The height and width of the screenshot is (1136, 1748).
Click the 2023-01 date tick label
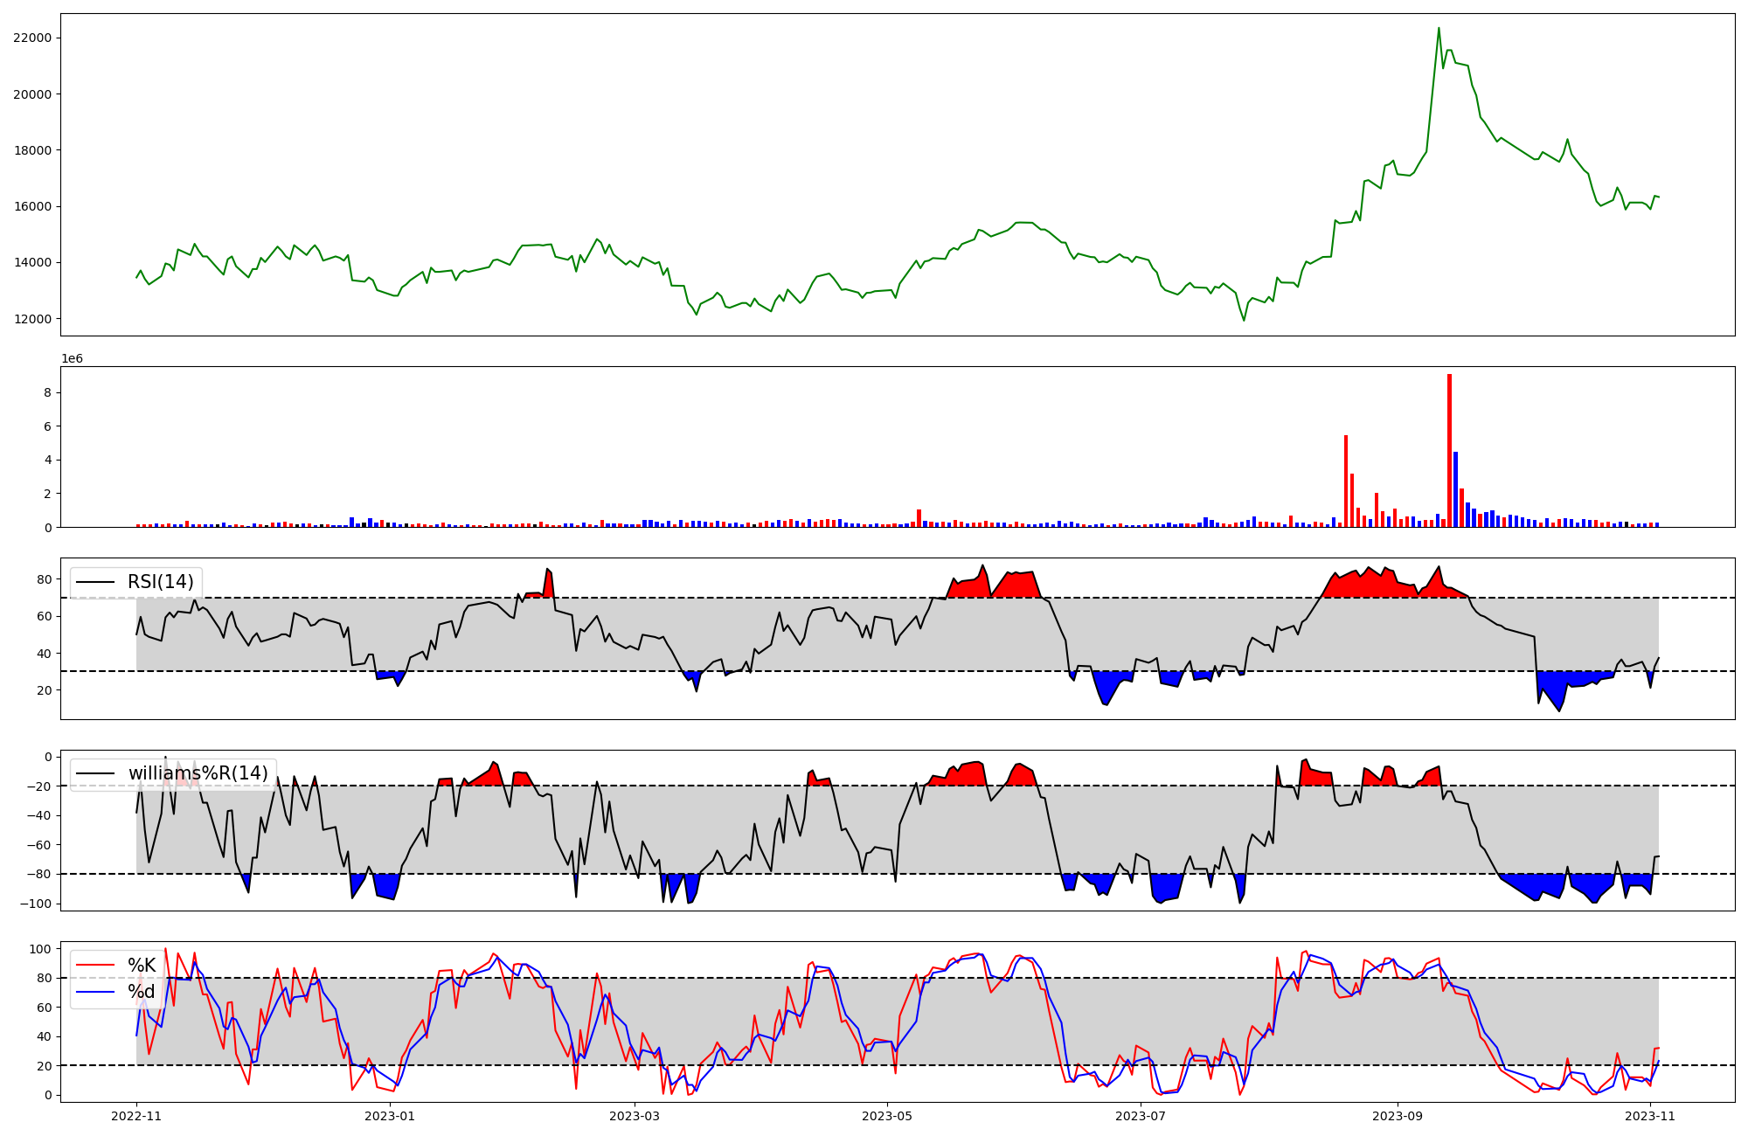(389, 1116)
